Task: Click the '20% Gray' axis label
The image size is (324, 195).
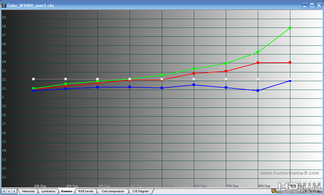Action: pos(72,186)
